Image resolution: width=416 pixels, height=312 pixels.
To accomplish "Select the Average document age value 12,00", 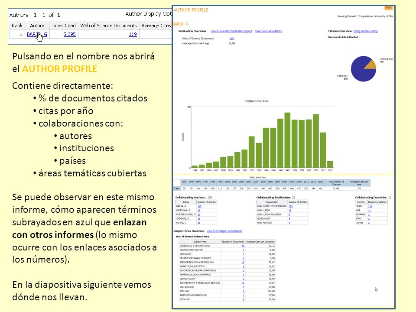I will click(231, 43).
